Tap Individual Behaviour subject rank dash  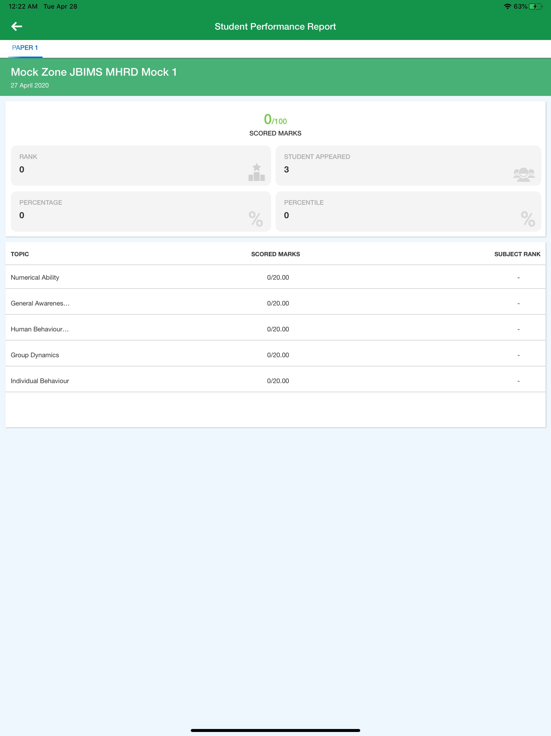(518, 381)
